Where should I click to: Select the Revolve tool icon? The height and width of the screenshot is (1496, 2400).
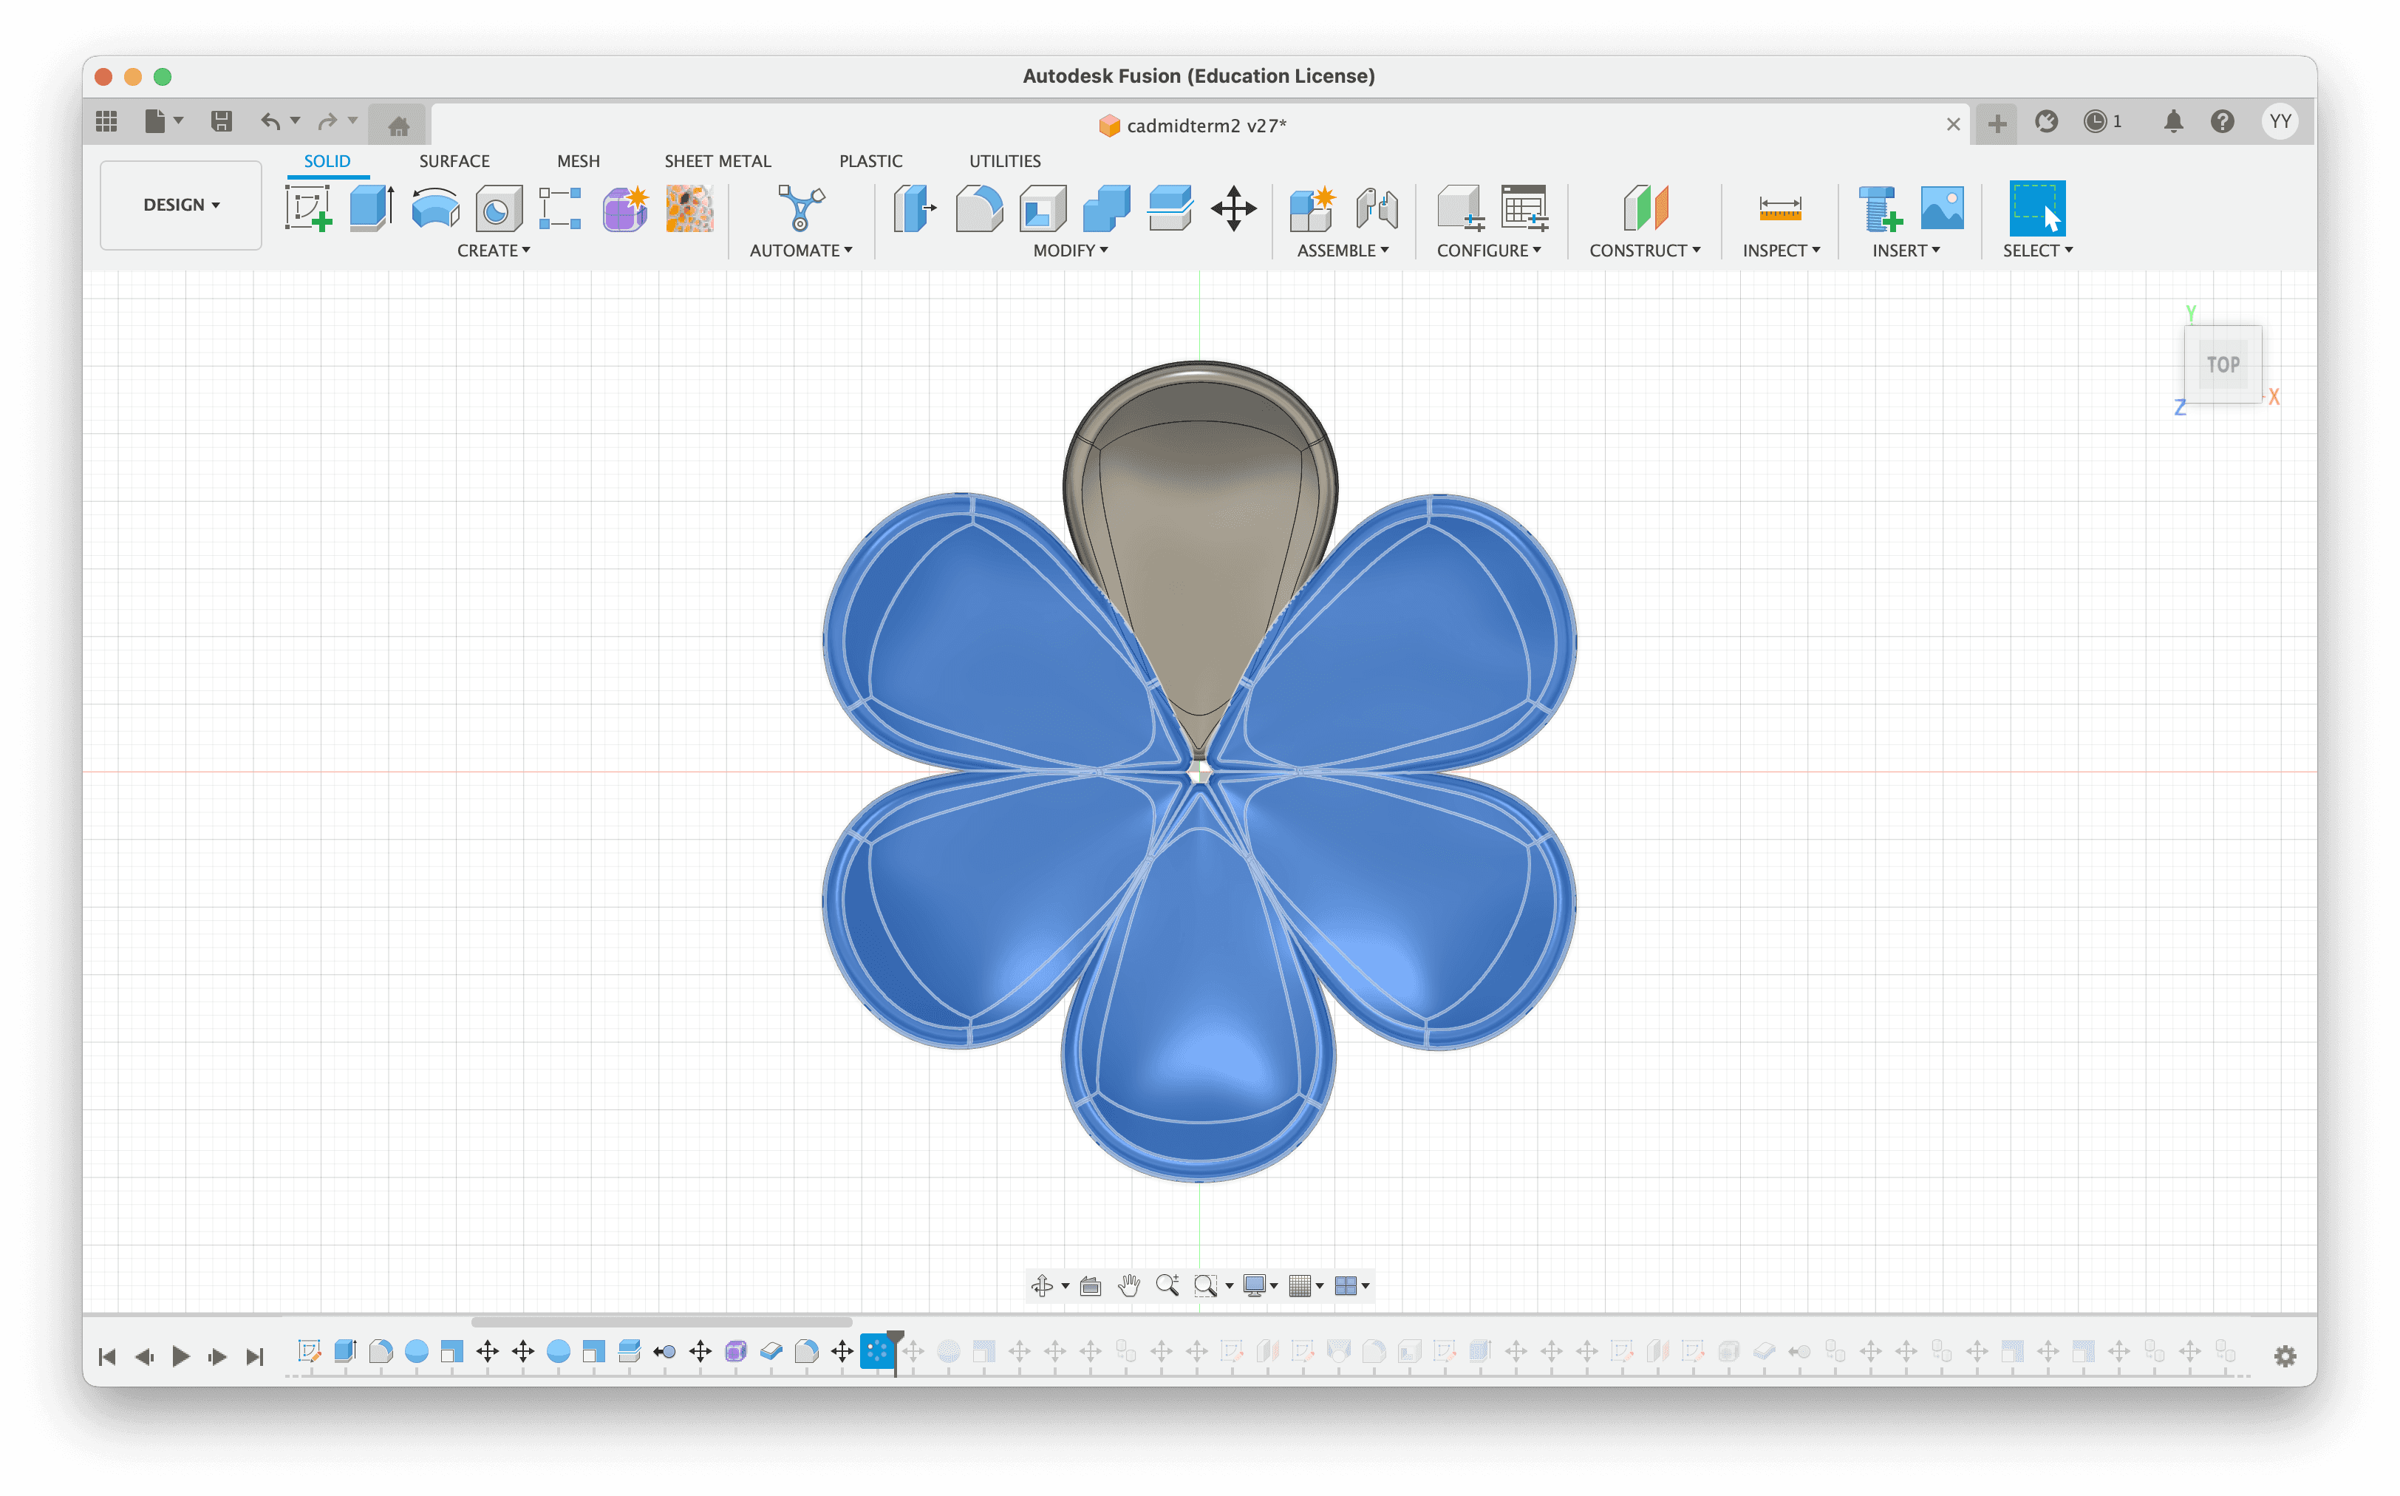435,208
